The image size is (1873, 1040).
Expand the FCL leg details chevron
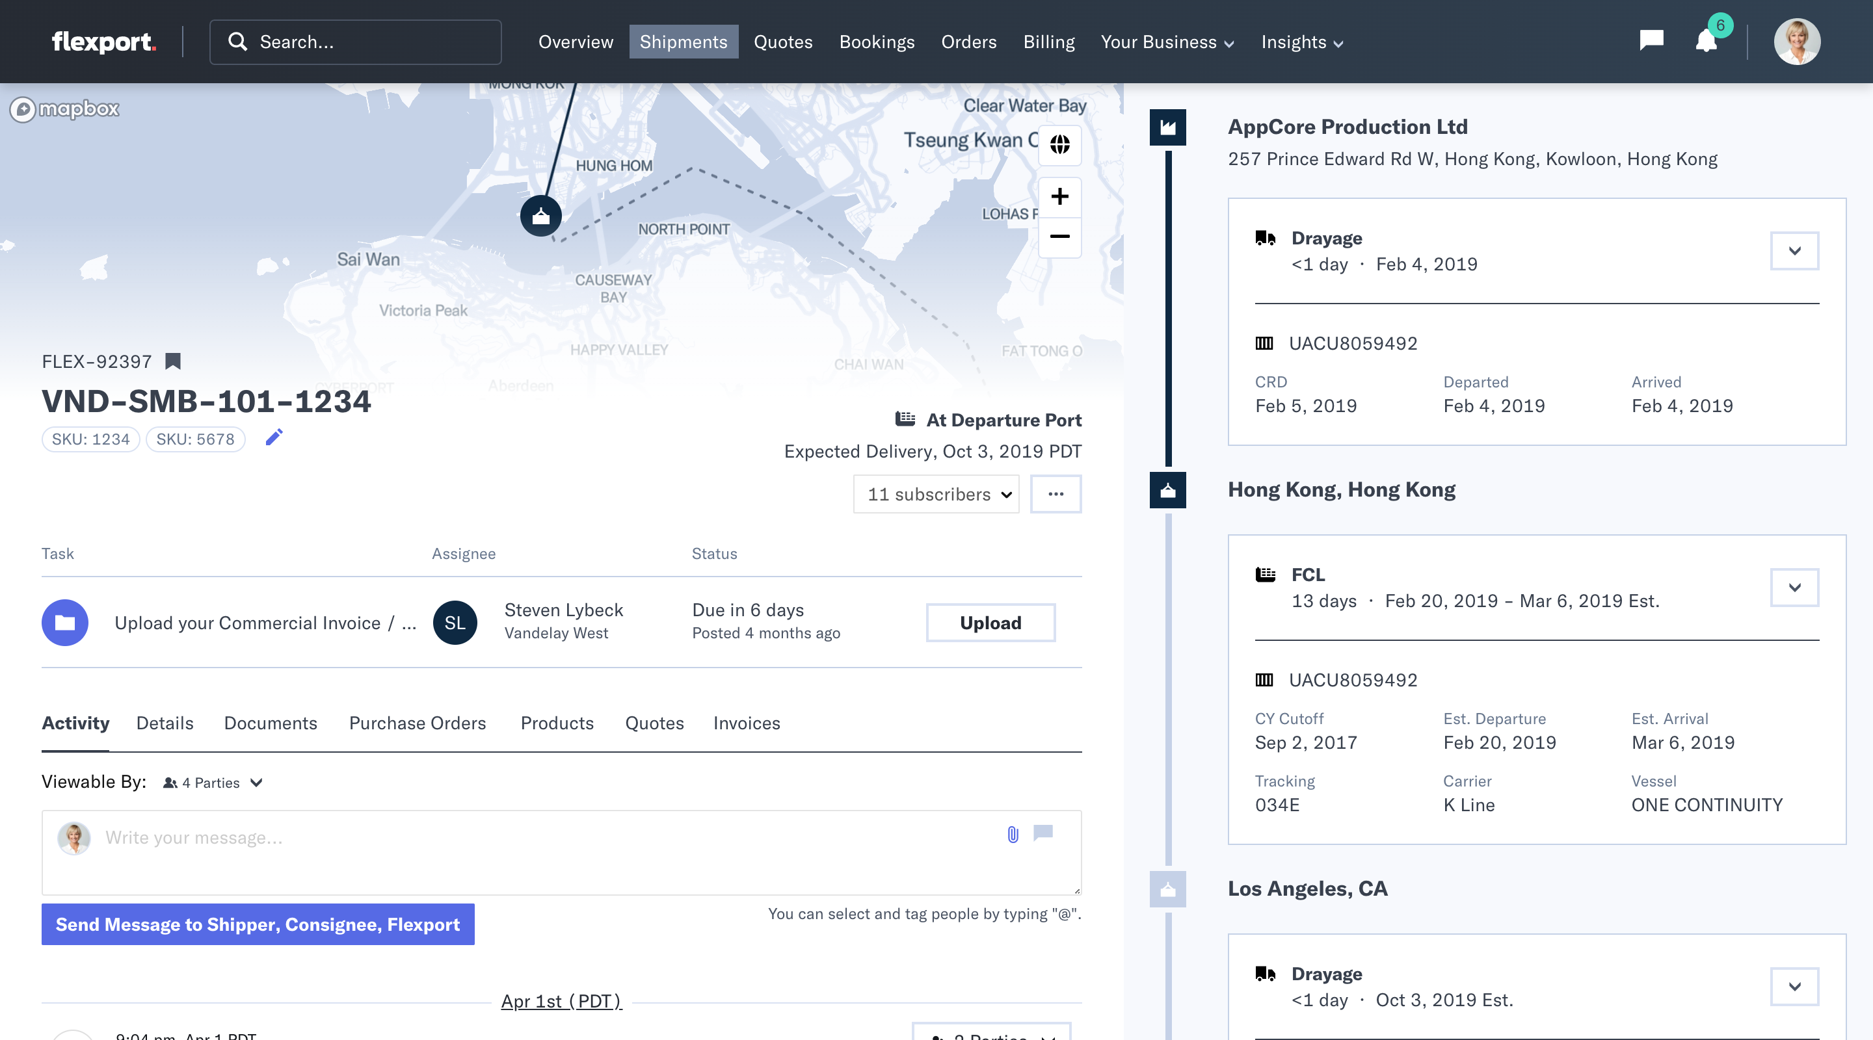[x=1794, y=587]
